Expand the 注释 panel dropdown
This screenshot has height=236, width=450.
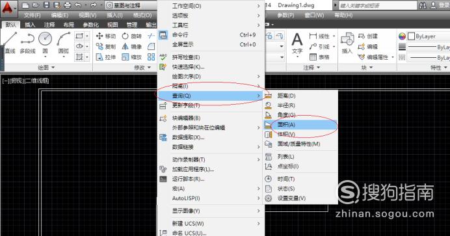311,68
